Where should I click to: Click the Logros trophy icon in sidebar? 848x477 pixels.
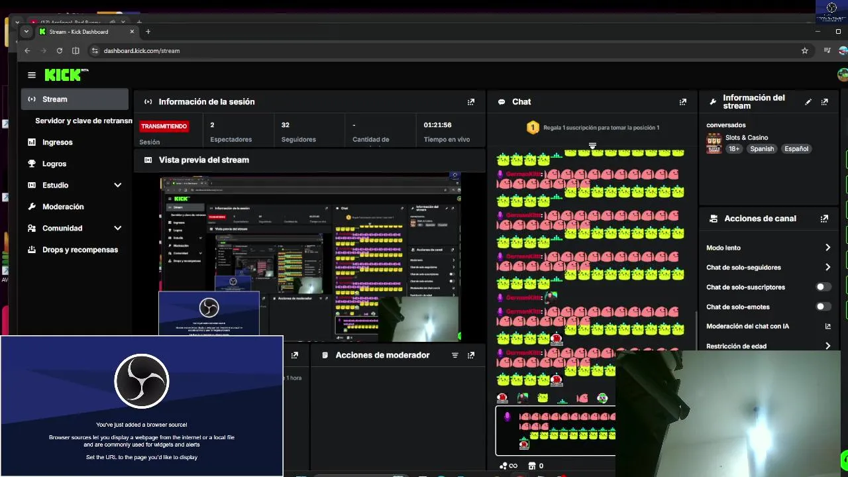31,164
